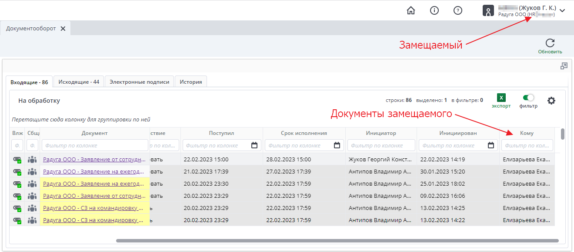Pop out panel with expand window icon
The height and width of the screenshot is (252, 574).
564,66
